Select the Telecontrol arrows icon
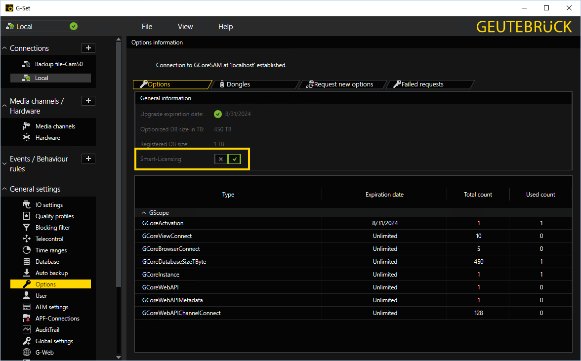This screenshot has height=361, width=581. [27, 239]
